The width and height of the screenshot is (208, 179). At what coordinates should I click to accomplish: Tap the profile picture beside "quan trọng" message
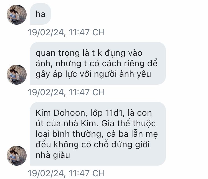click(x=17, y=75)
